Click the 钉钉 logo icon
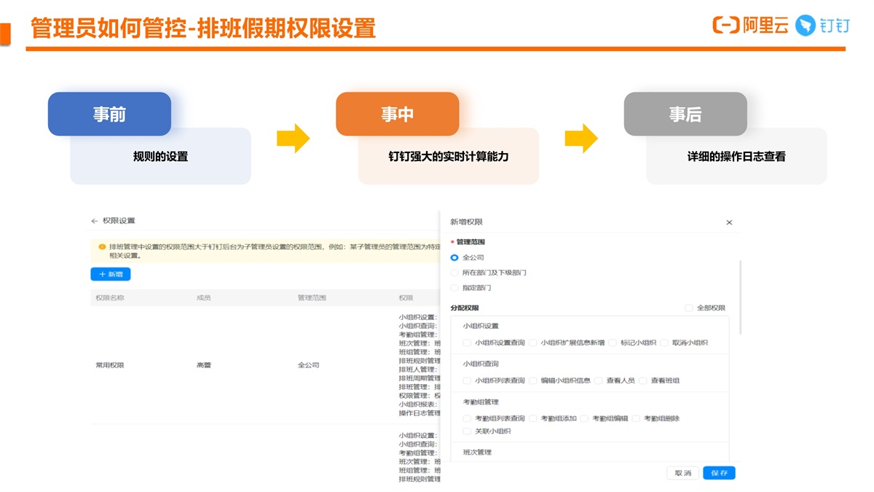This screenshot has width=874, height=492. (x=805, y=26)
